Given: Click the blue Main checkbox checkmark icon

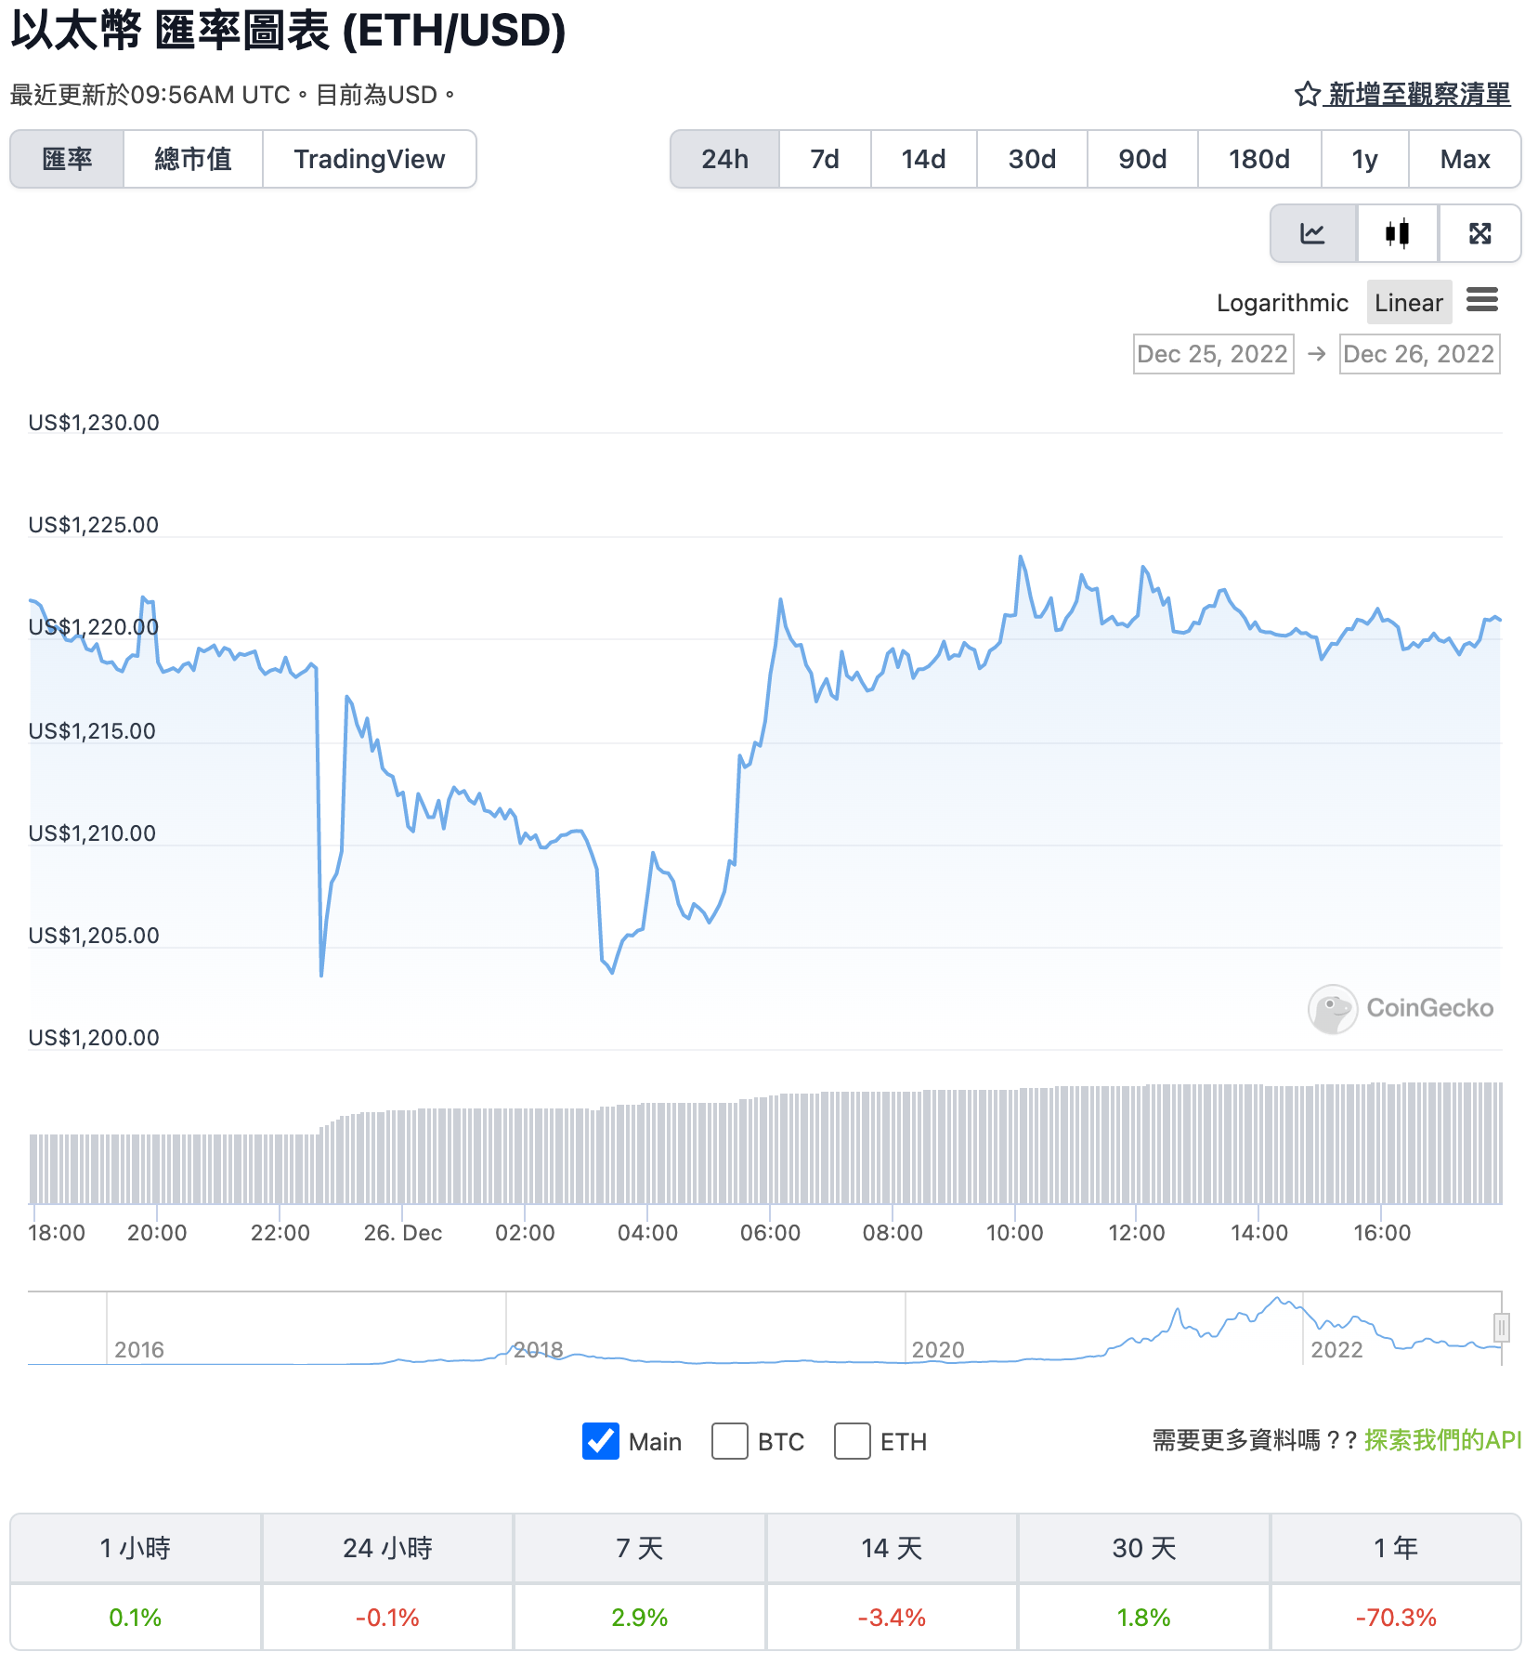Looking at the screenshot, I should click(600, 1442).
